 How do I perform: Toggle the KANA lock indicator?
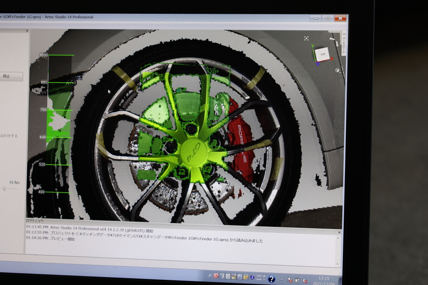point(259,279)
